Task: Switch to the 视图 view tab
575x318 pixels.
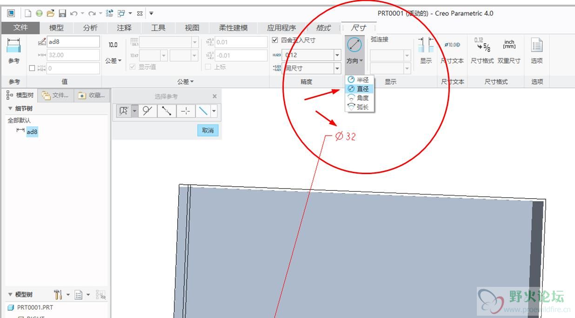Action: (192, 28)
